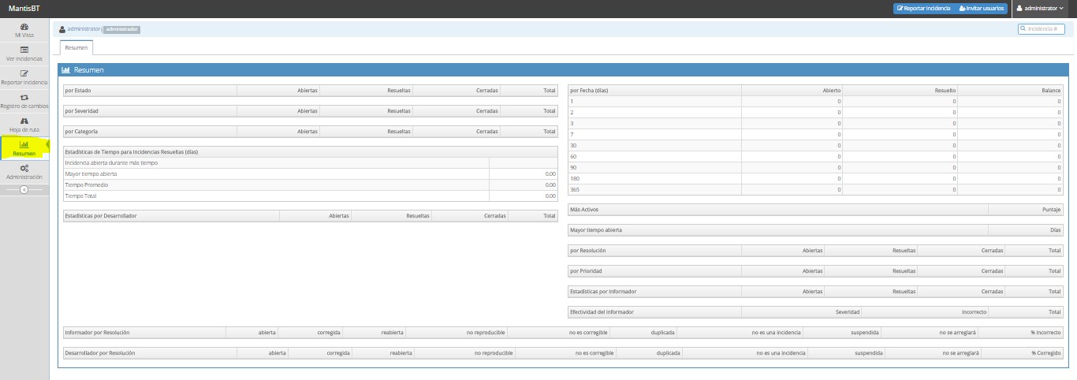Open Ver Incidencias list icon
1077x380 pixels.
coord(24,50)
